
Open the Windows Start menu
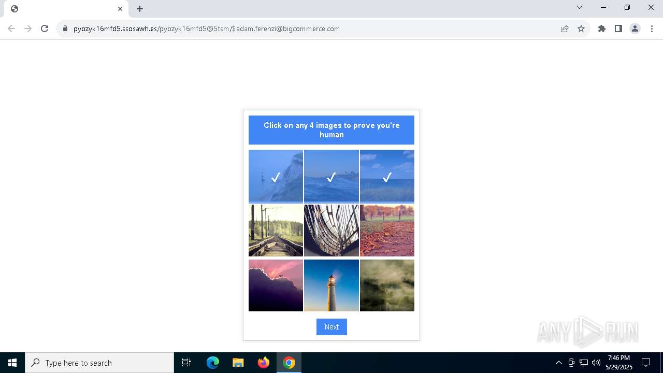pos(12,363)
